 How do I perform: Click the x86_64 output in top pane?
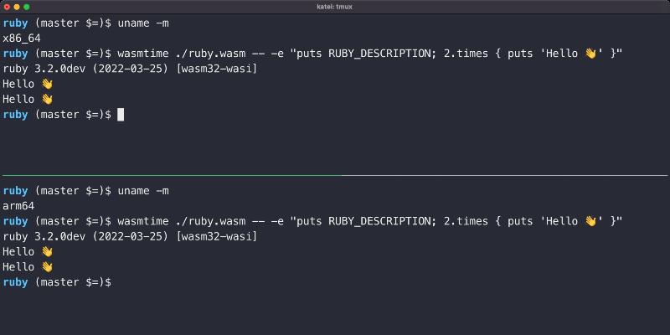(22, 39)
